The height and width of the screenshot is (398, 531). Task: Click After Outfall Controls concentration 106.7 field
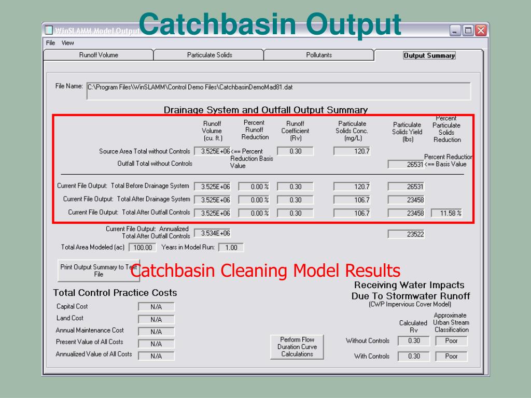click(352, 213)
